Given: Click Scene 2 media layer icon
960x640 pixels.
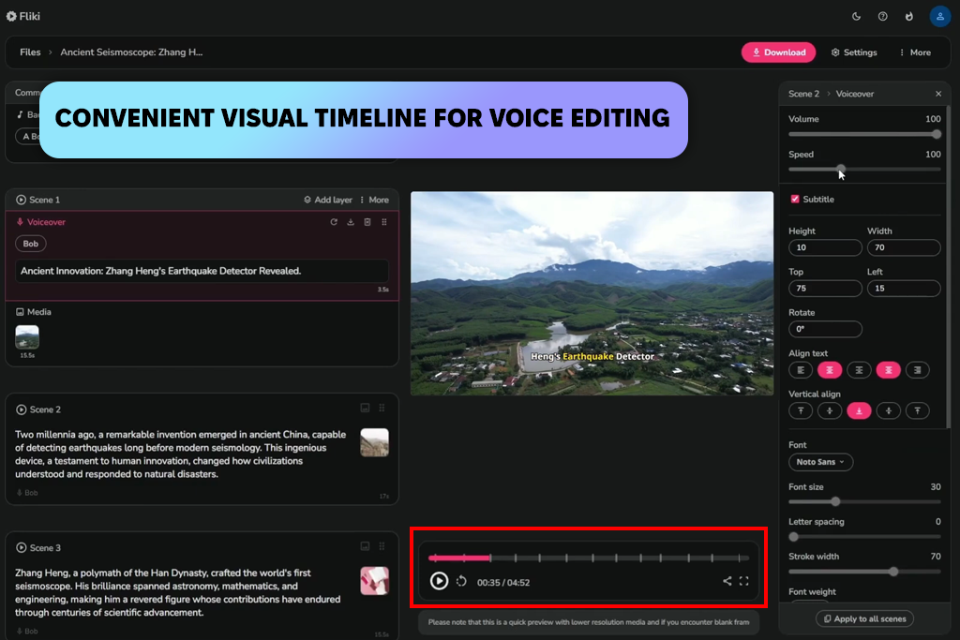Looking at the screenshot, I should tap(365, 409).
